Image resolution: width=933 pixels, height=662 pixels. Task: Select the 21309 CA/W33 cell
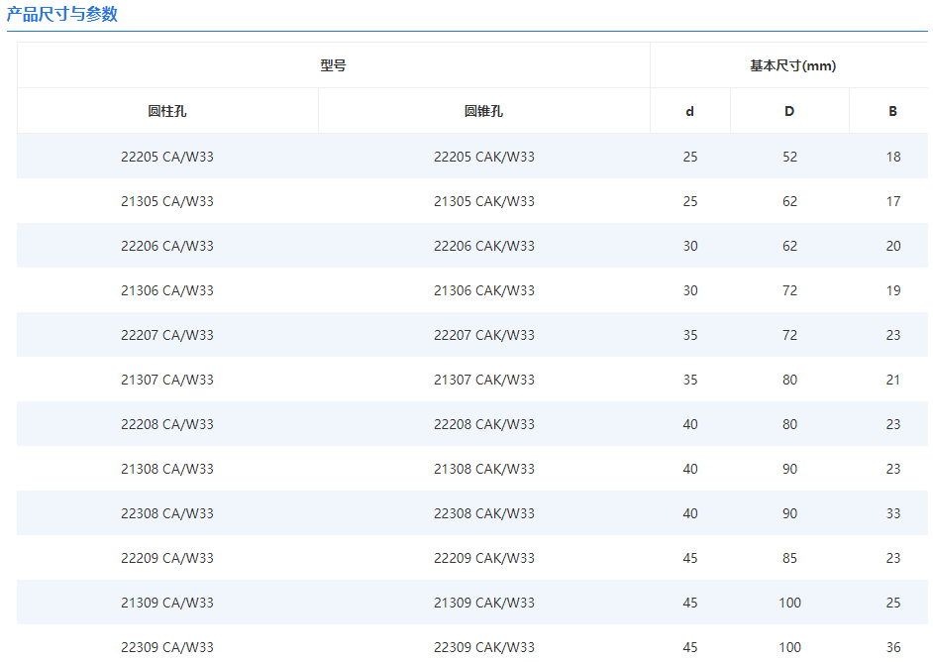[167, 603]
